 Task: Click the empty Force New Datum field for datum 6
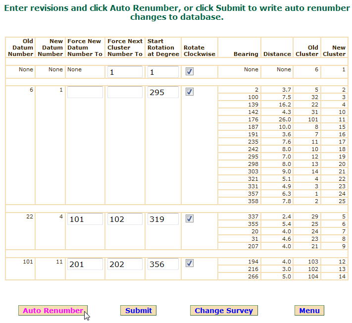(85, 92)
